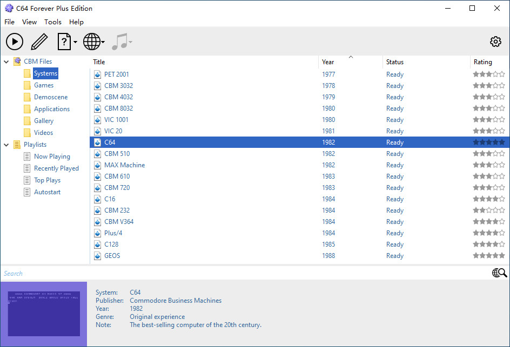Select the C128 title text
This screenshot has width=510, height=347.
111,244
